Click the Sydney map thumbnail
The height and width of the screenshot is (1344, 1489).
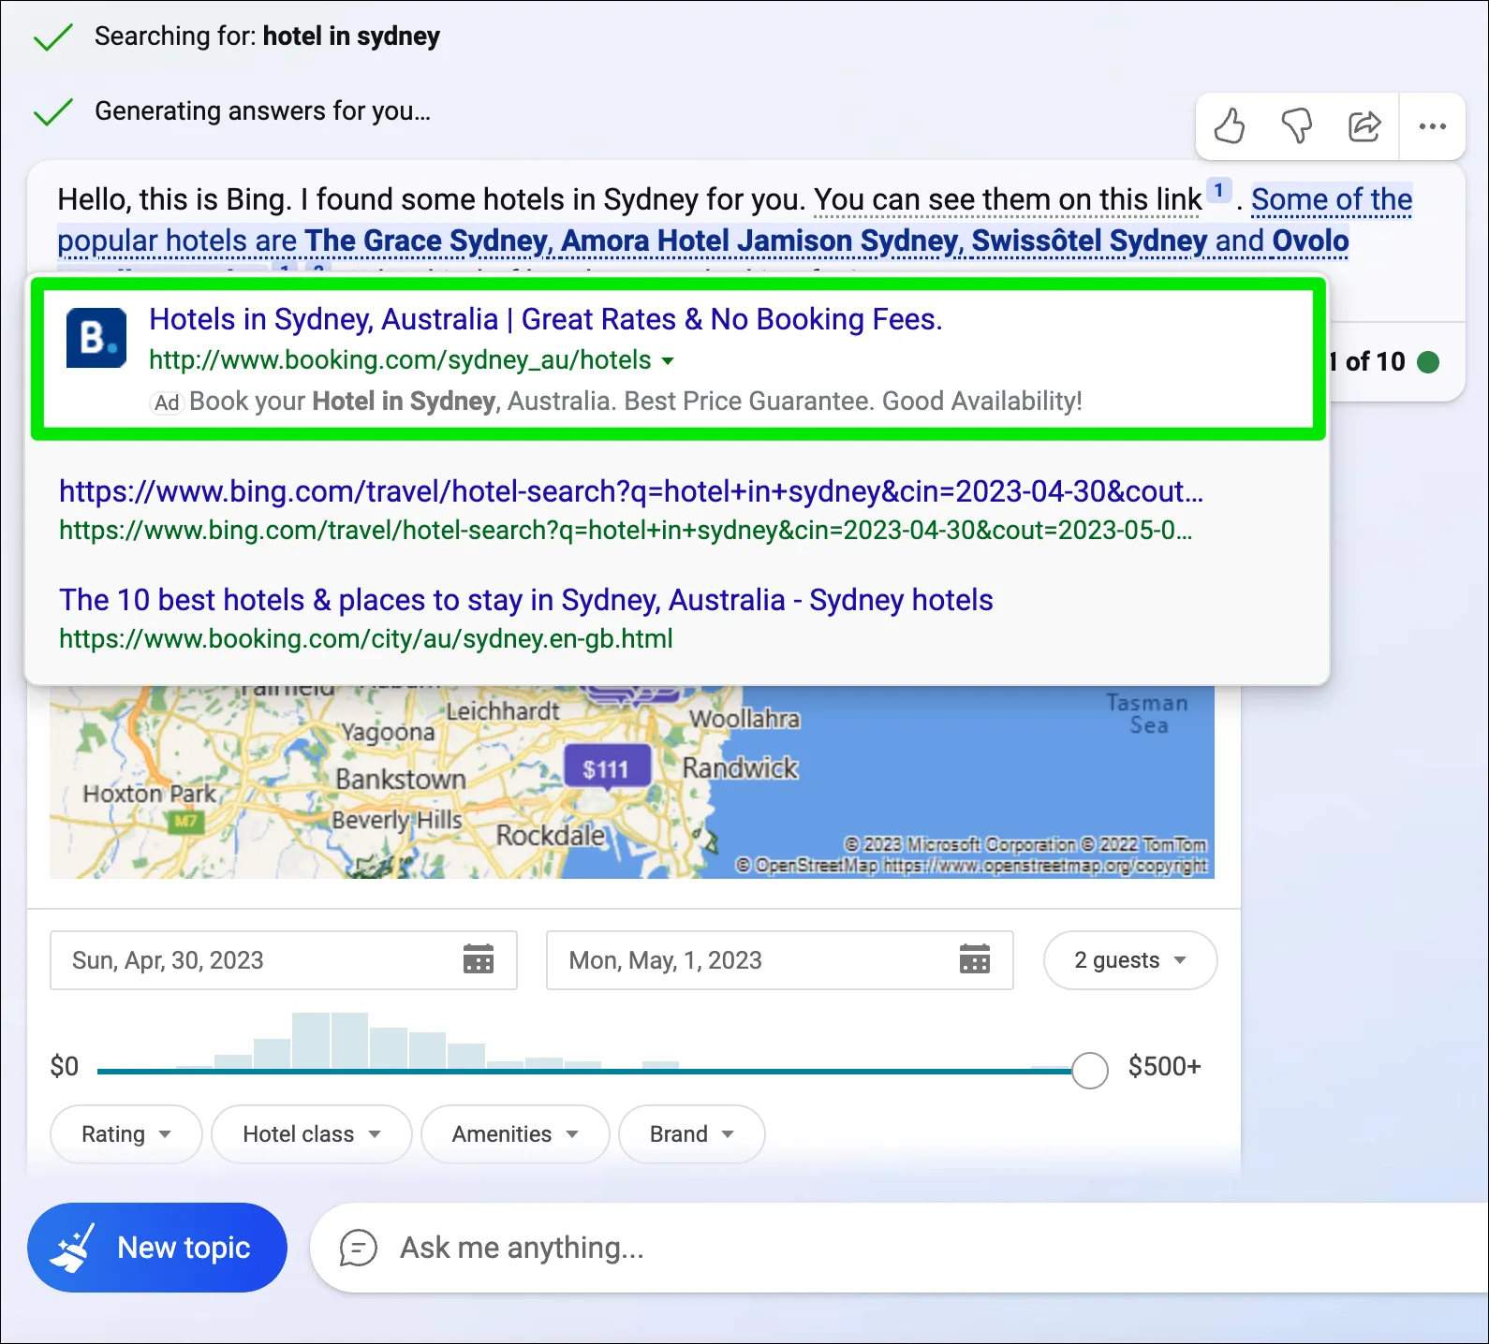coord(632,782)
